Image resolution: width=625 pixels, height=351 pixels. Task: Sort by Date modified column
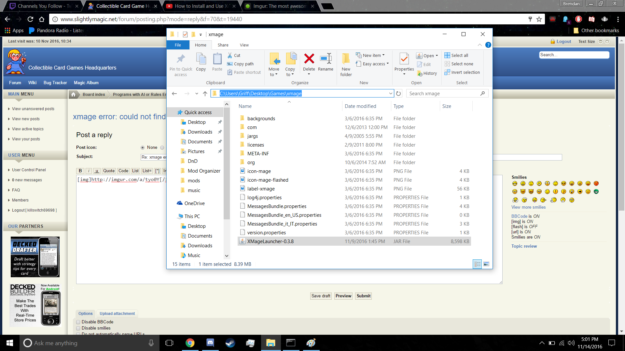tap(360, 106)
